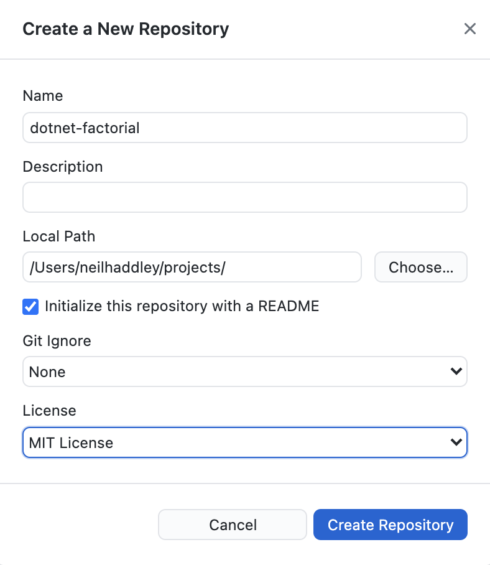The image size is (490, 565).
Task: Click the Local Path label
Action: (58, 236)
